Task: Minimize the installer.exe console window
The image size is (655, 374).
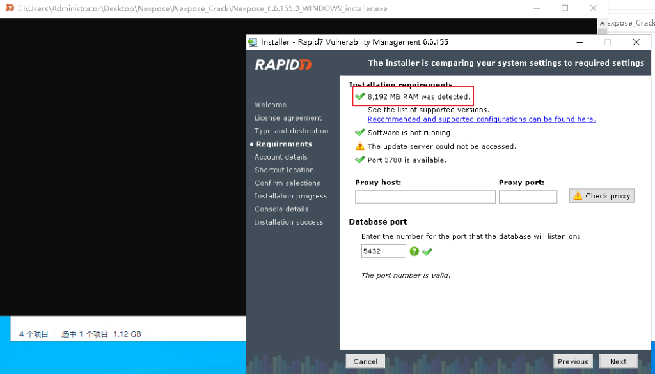Action: point(537,8)
